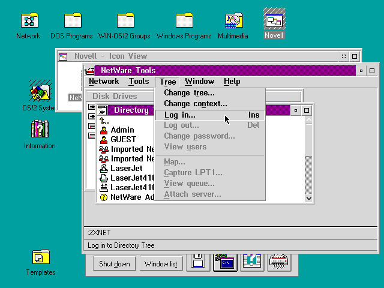Click the command prompt icon in LaunchPad
Image resolution: width=384 pixels, height=288 pixels.
coord(226,262)
